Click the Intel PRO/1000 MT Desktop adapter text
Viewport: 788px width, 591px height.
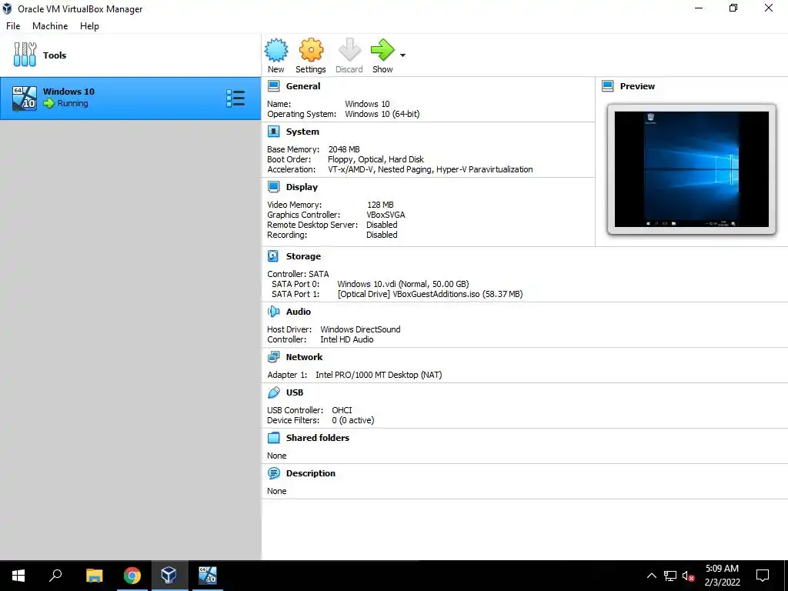[379, 375]
